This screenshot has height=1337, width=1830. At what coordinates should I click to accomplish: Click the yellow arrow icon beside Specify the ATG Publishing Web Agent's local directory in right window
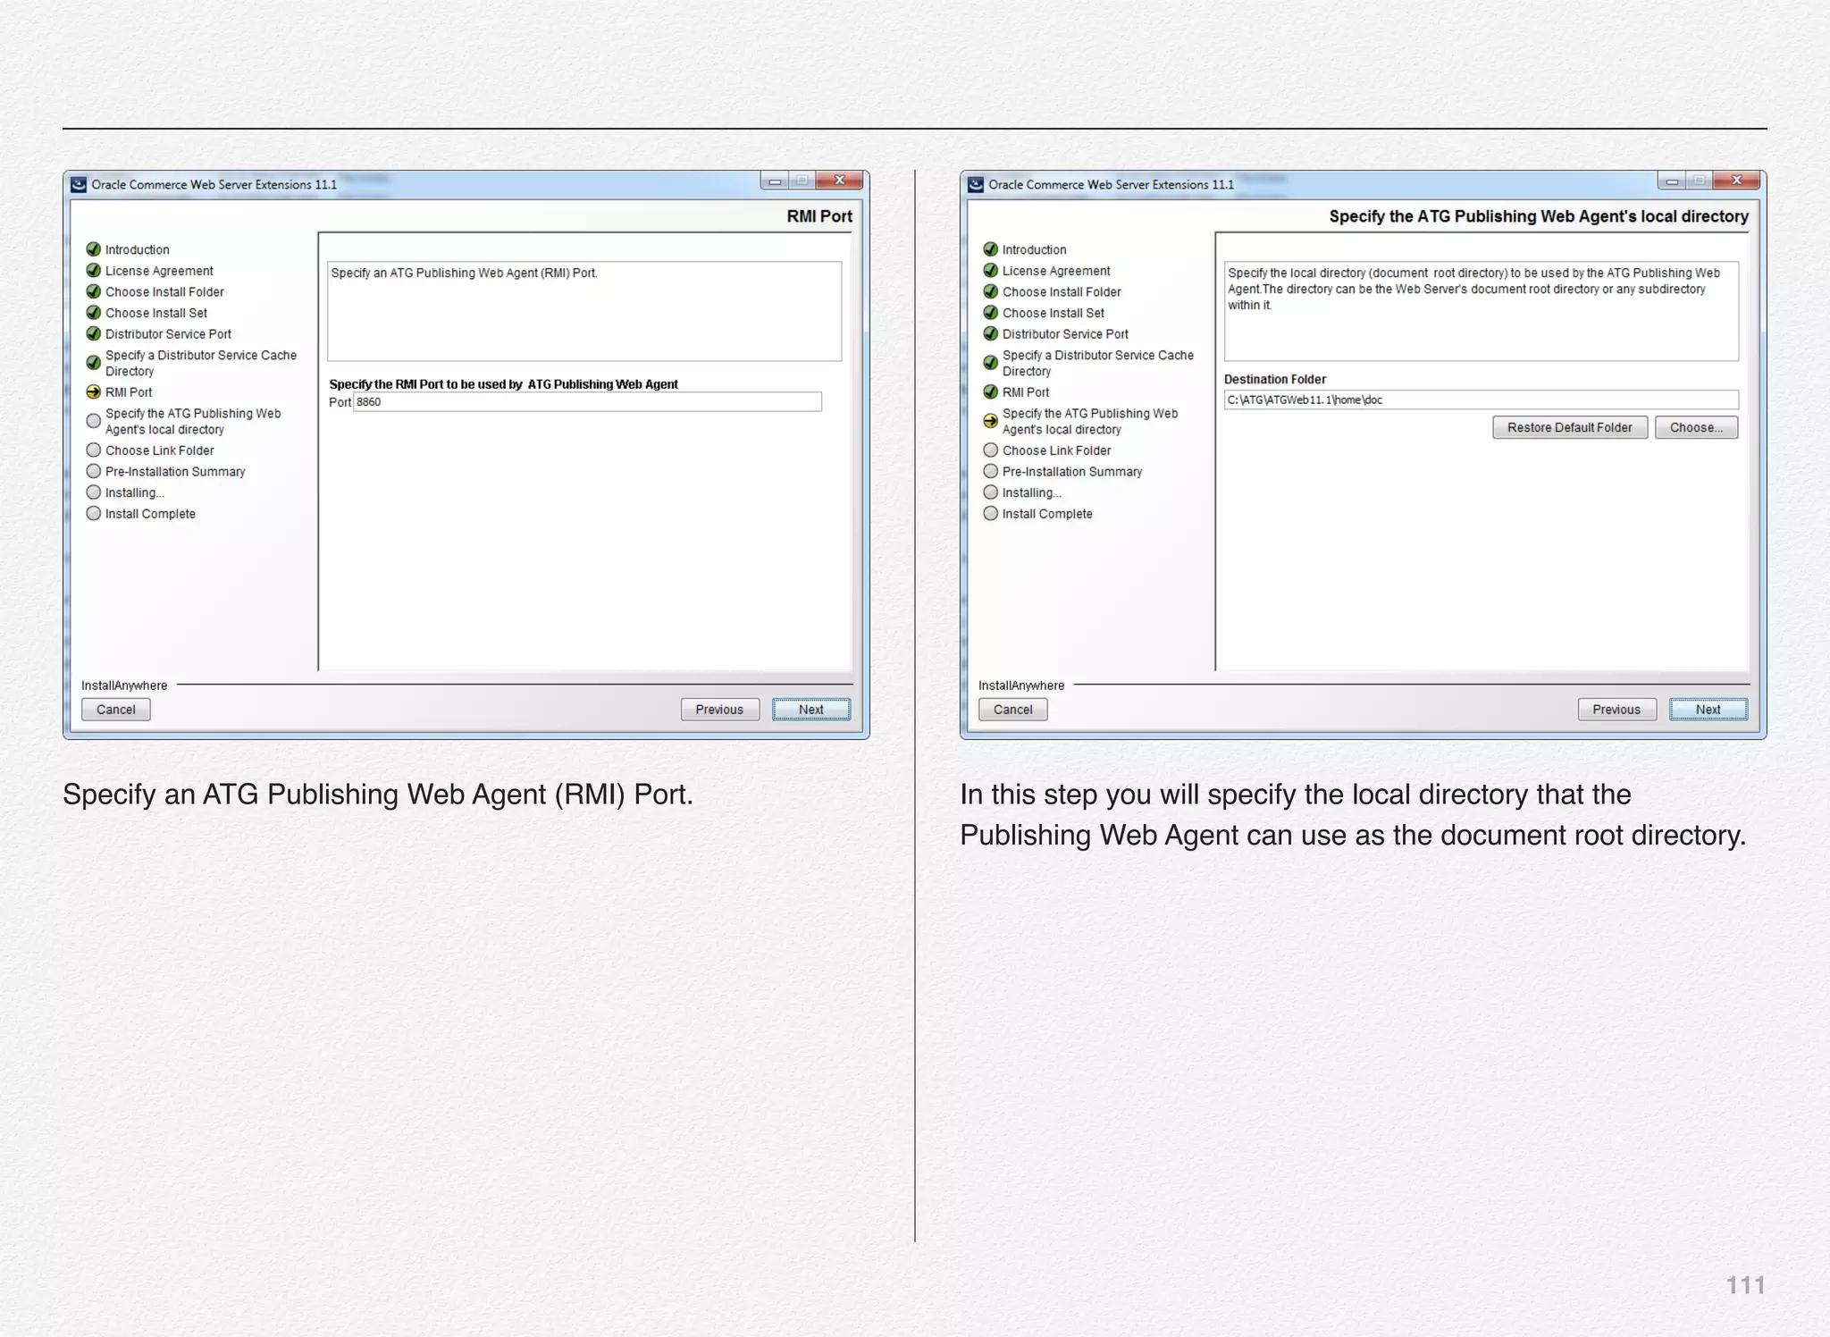(990, 421)
